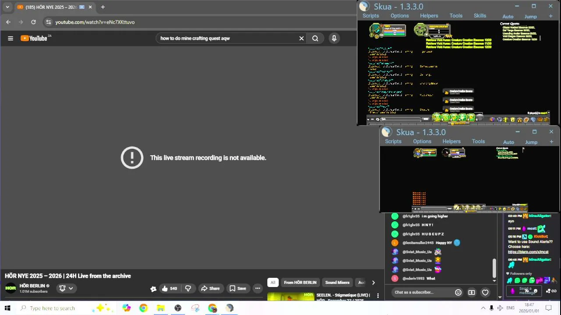The width and height of the screenshot is (561, 315).
Task: Click the Chrome address bar URL
Action: [95, 22]
